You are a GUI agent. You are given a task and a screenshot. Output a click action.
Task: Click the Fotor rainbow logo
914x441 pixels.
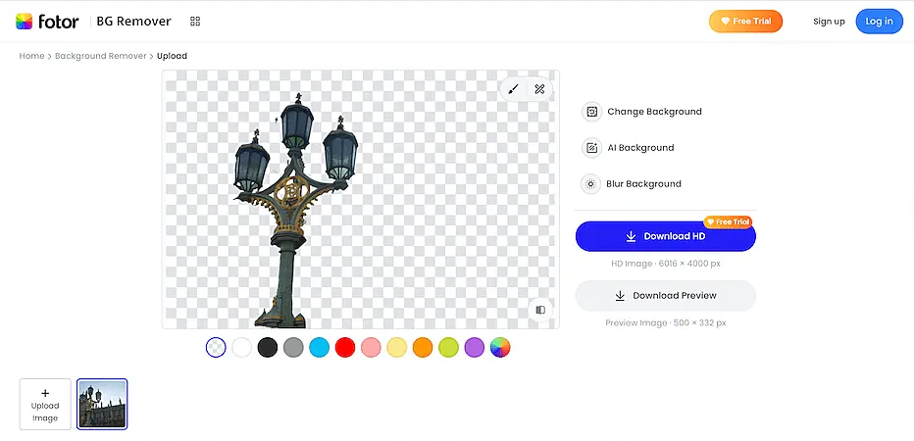[x=24, y=22]
